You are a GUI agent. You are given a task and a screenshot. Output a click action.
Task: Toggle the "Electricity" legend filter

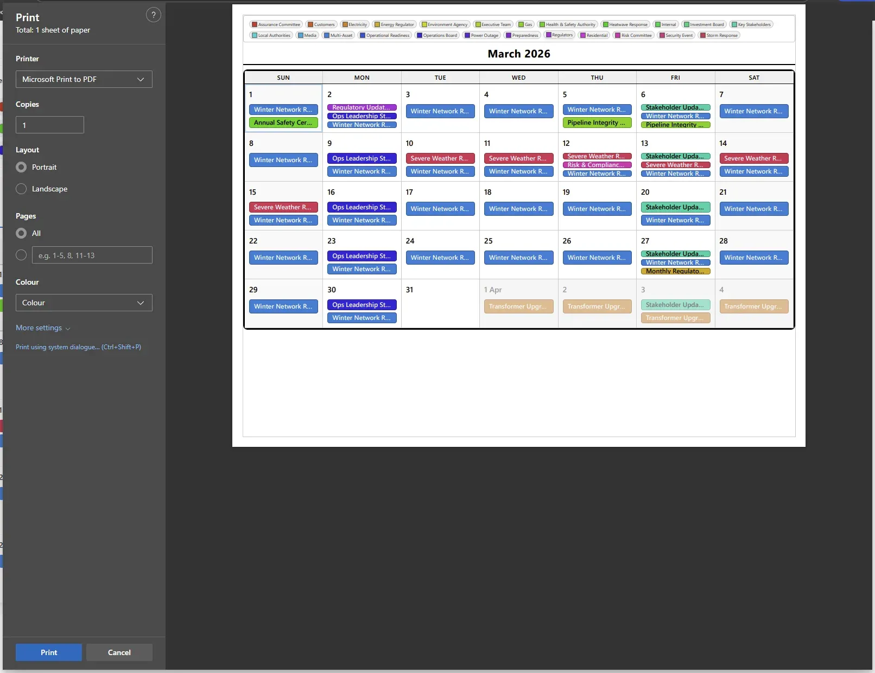click(x=354, y=24)
